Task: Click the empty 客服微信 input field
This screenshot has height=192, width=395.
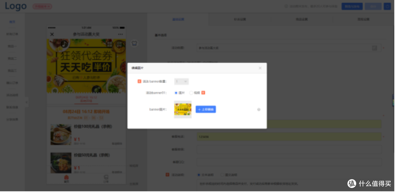Action: pos(289,150)
